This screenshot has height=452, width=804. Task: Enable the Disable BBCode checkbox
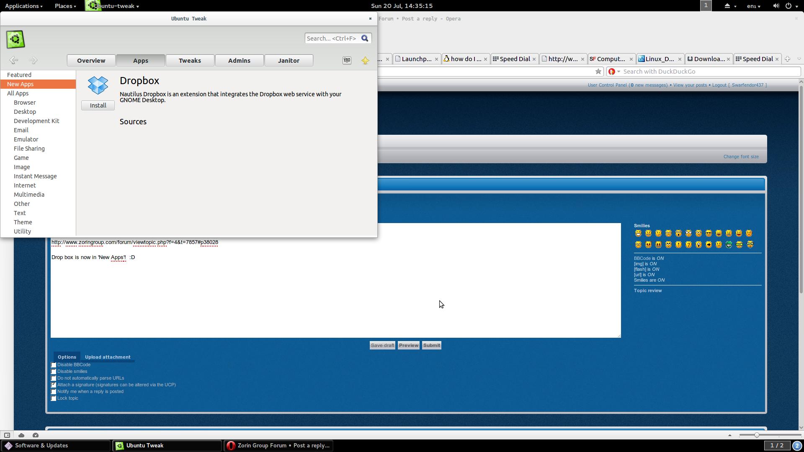coord(54,365)
